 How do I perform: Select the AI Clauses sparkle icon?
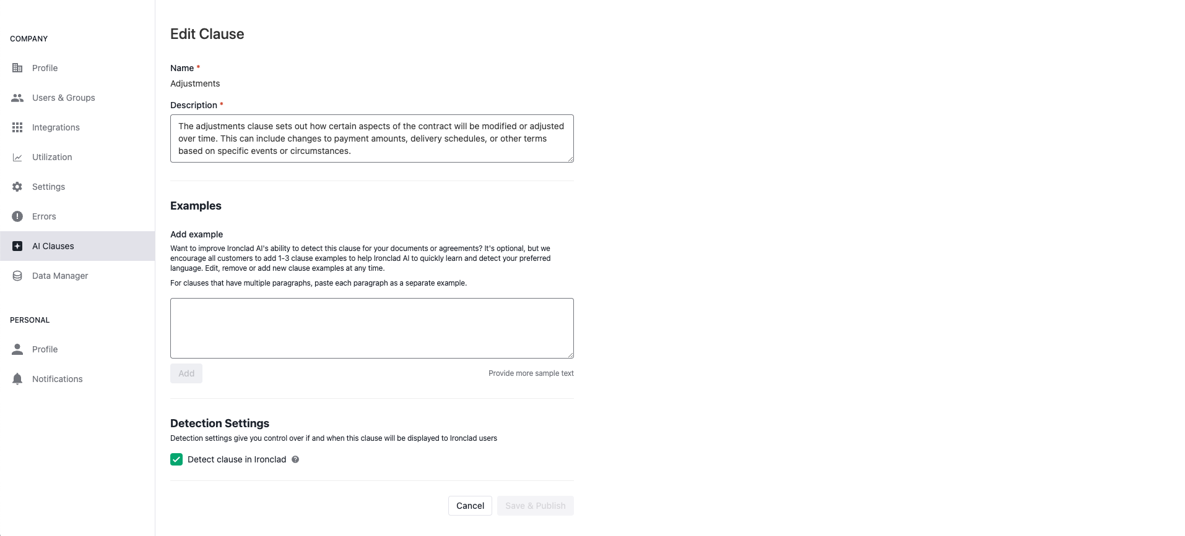point(17,246)
